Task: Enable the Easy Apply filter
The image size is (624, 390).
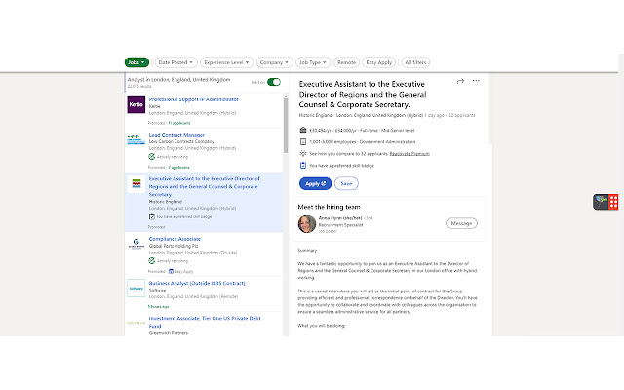Action: 379,62
